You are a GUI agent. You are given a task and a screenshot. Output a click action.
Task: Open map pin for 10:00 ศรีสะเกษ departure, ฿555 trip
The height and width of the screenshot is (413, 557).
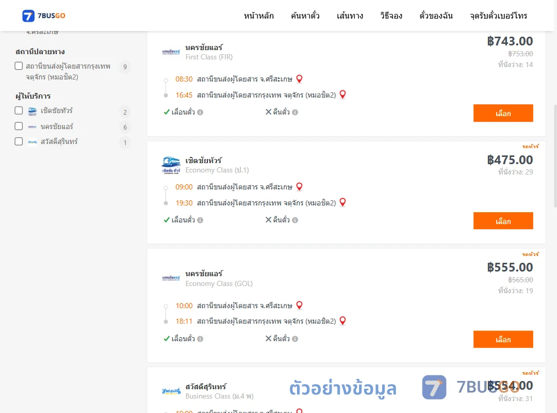tap(300, 305)
